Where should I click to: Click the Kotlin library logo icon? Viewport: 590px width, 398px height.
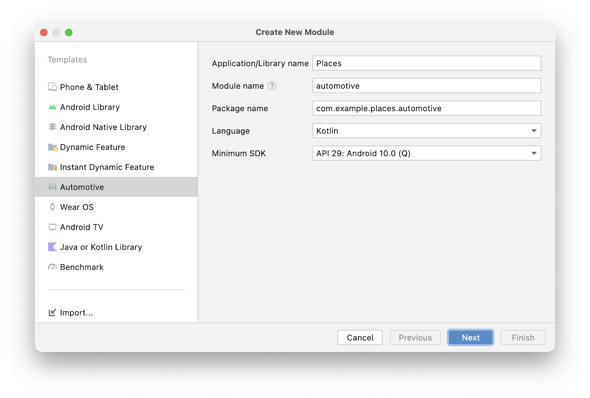(52, 247)
